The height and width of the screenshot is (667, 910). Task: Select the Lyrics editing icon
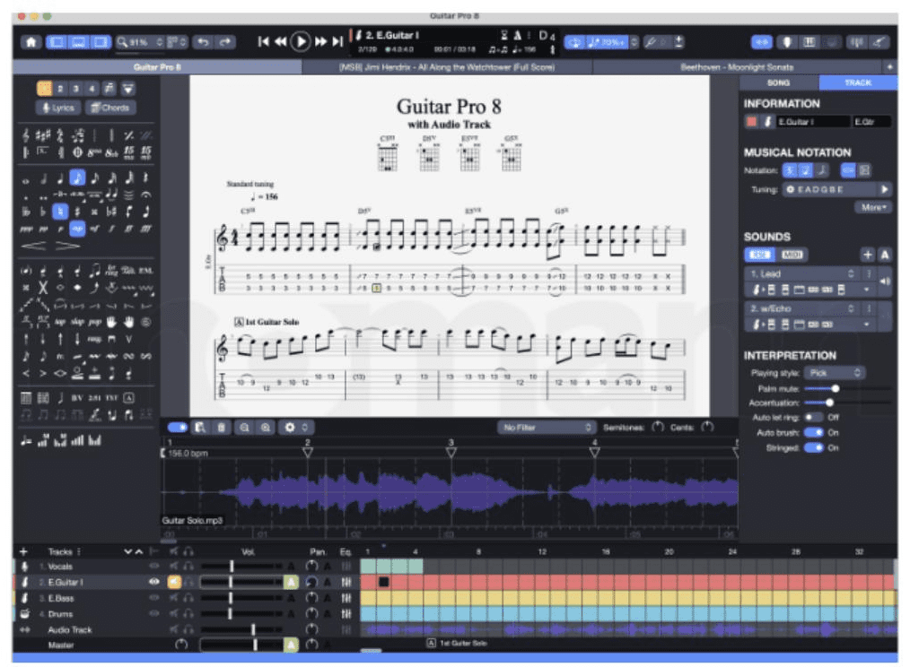pos(58,107)
